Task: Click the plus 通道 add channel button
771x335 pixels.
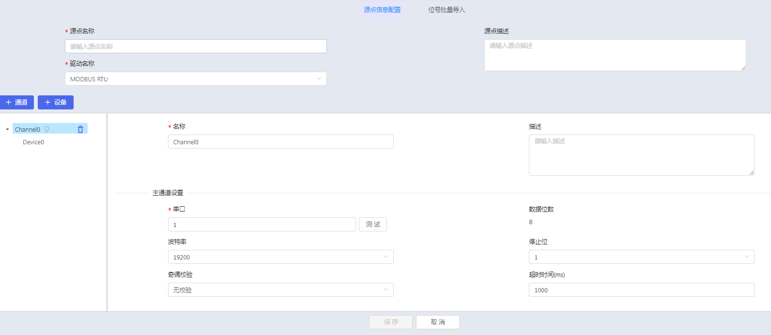Action: pyautogui.click(x=17, y=102)
